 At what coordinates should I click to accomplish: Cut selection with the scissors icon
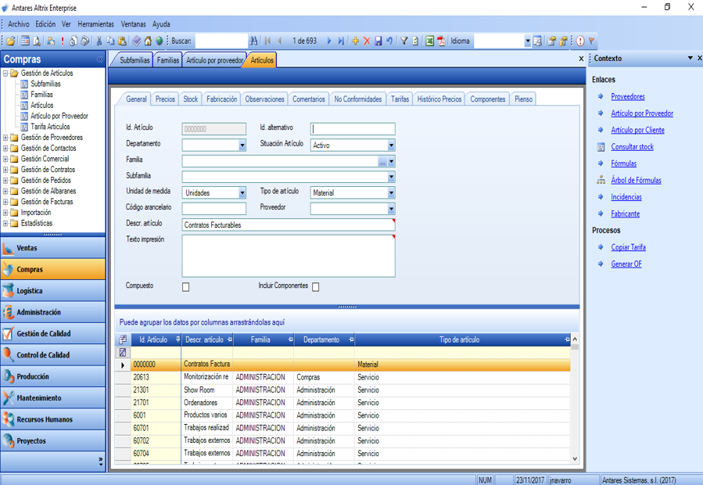tap(99, 41)
